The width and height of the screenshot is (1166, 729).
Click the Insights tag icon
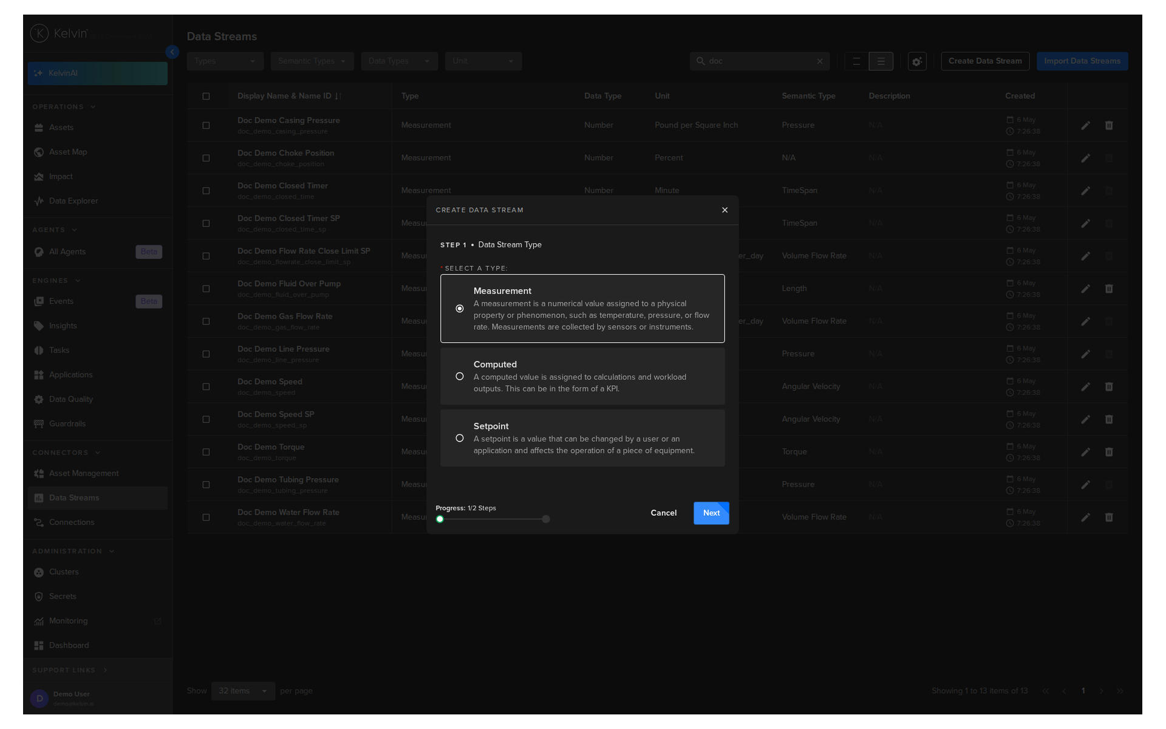39,326
